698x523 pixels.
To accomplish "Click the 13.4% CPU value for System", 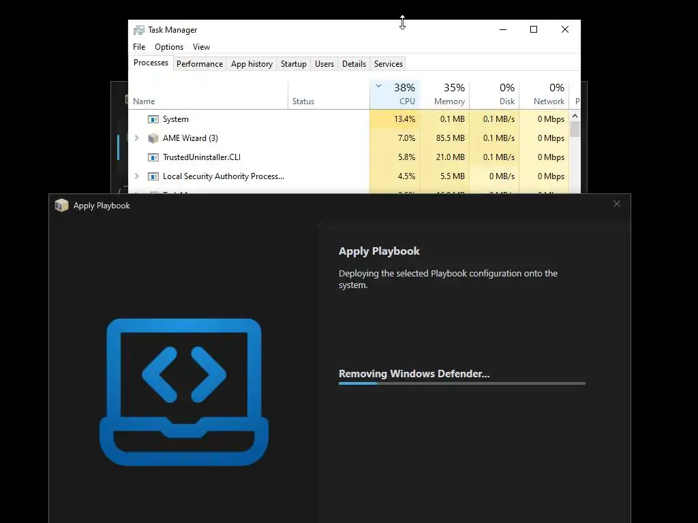I will pyautogui.click(x=404, y=119).
